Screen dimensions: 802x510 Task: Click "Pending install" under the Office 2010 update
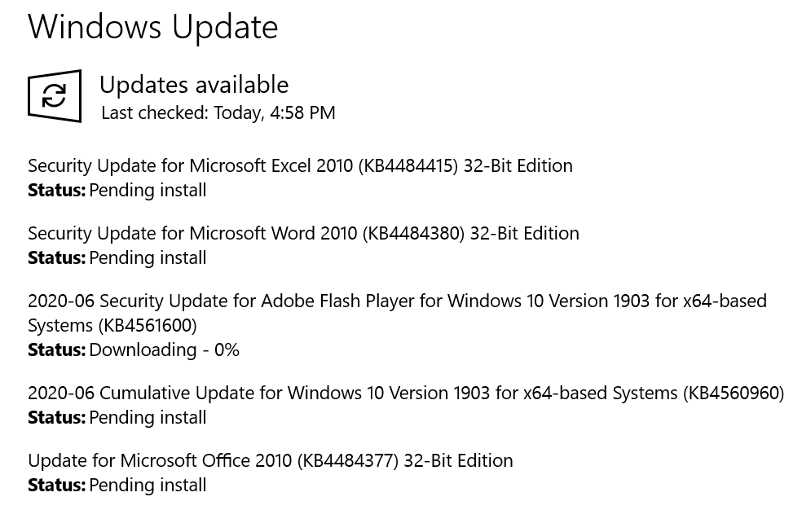click(148, 485)
